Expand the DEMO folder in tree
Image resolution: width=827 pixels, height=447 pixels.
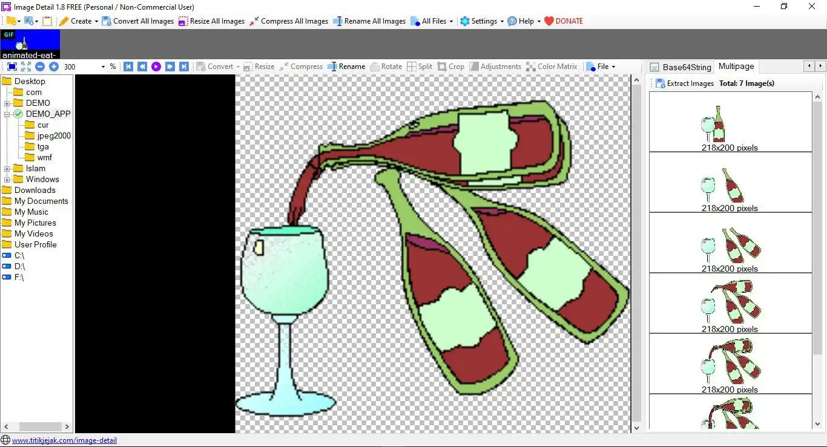[x=7, y=103]
